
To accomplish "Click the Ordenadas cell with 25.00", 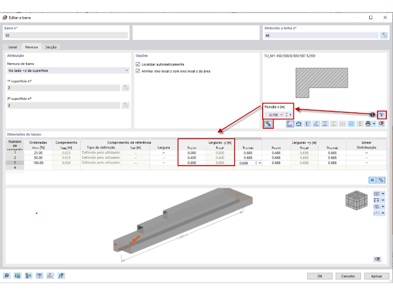I will pyautogui.click(x=38, y=153).
